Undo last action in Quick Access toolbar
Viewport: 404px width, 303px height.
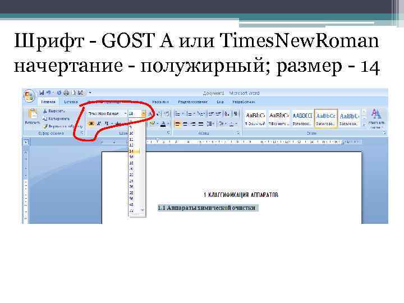click(48, 93)
